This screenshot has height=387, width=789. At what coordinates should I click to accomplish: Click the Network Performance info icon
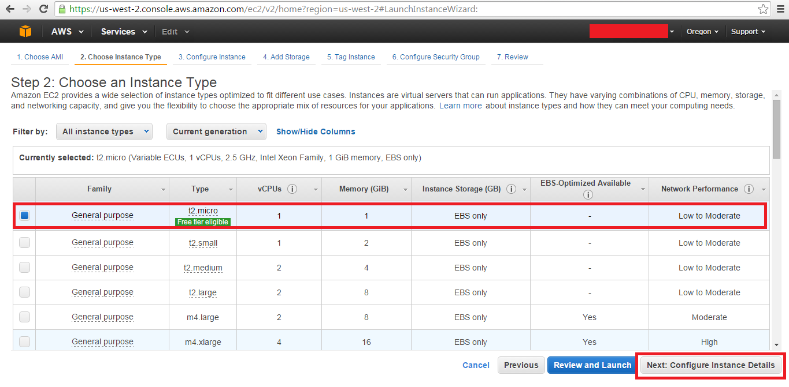point(749,189)
